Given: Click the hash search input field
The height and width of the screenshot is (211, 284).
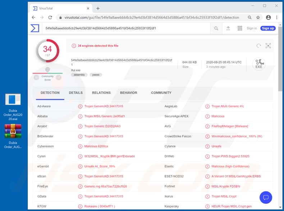Looking at the screenshot, I should [x=126, y=28].
